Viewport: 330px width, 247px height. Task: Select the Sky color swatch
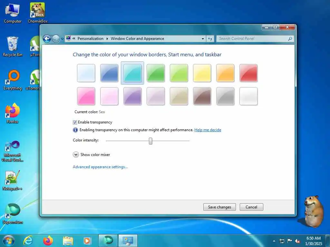click(x=86, y=73)
